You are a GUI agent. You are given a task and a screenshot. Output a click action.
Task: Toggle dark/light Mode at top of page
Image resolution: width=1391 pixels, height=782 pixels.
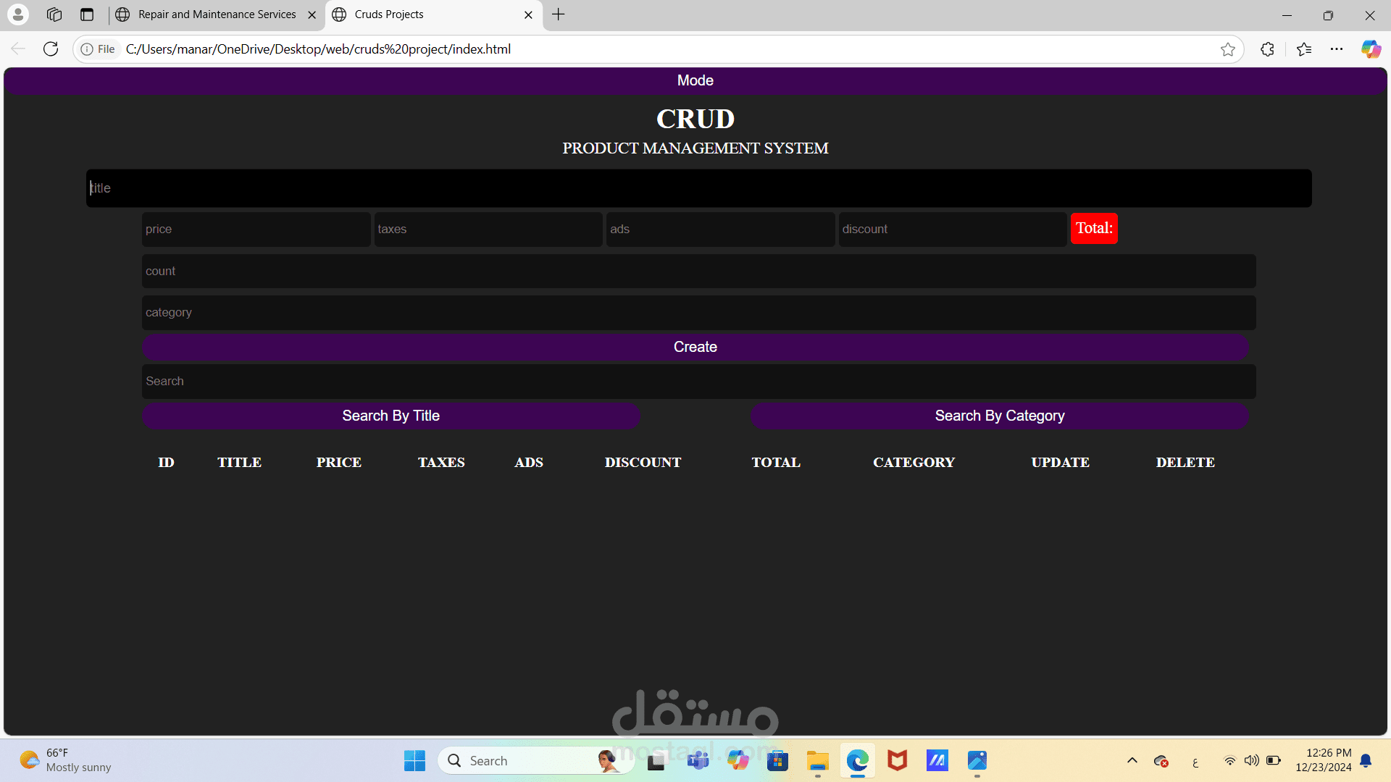pyautogui.click(x=695, y=80)
